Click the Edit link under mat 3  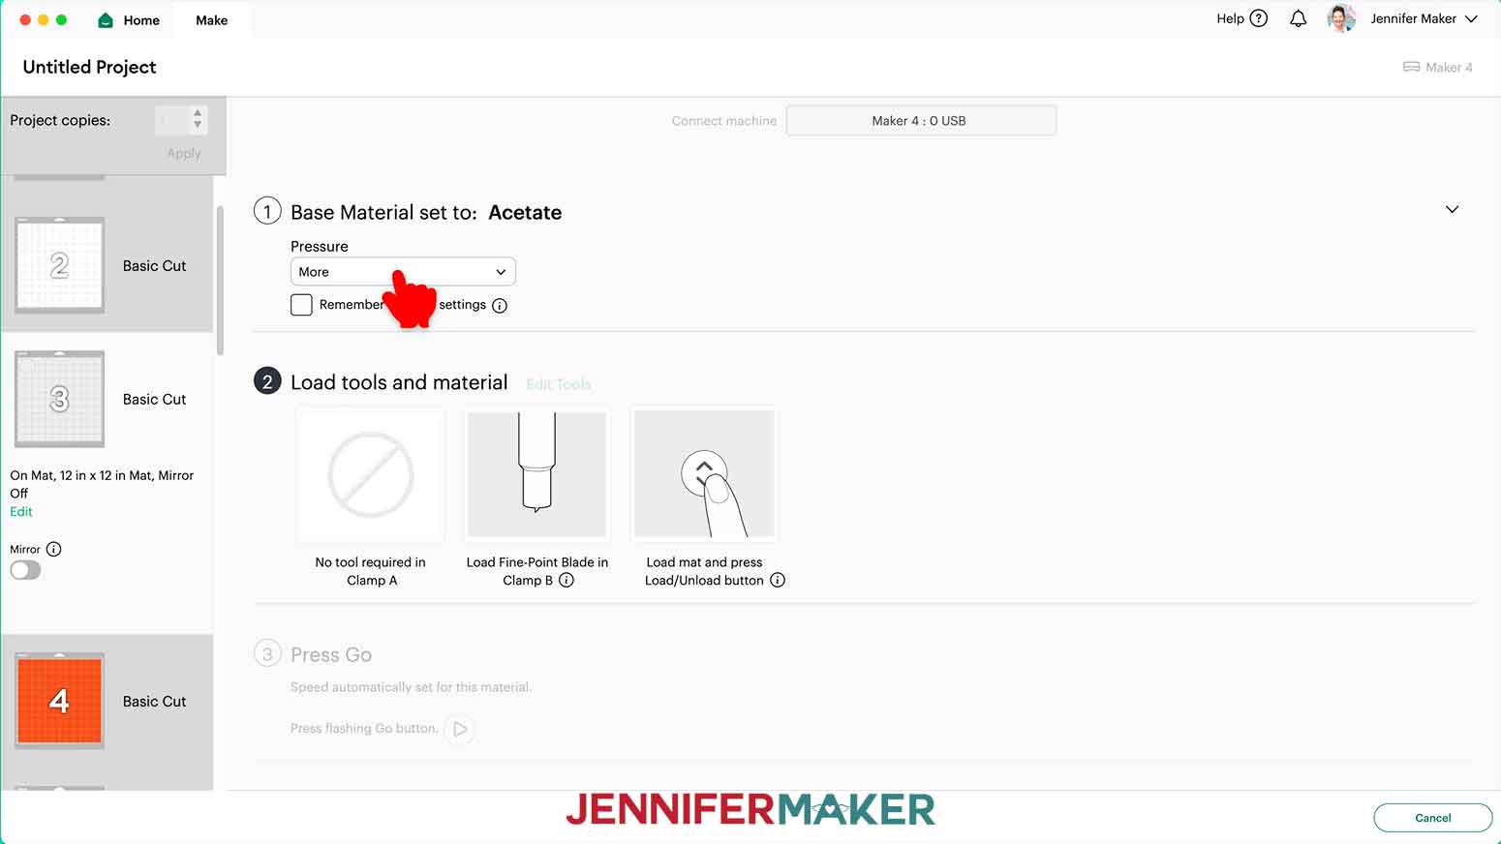tap(21, 511)
